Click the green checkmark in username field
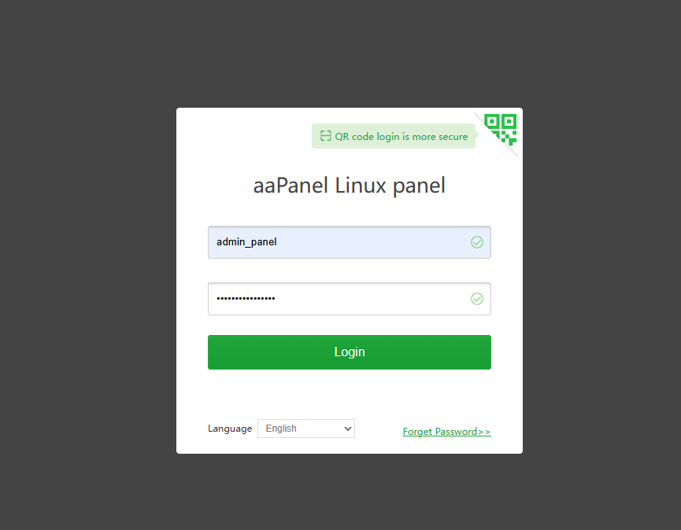Viewport: 681px width, 530px height. pyautogui.click(x=477, y=242)
